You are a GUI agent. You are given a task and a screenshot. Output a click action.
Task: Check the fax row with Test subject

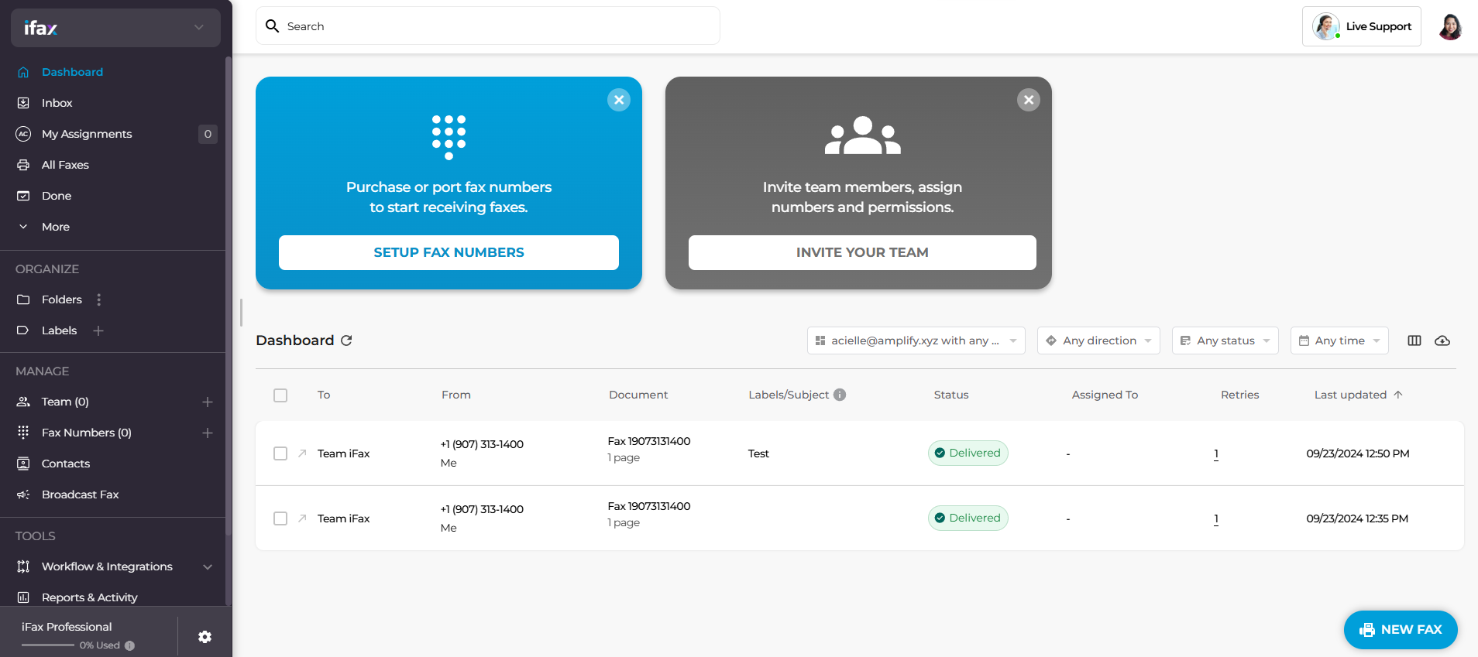click(280, 453)
